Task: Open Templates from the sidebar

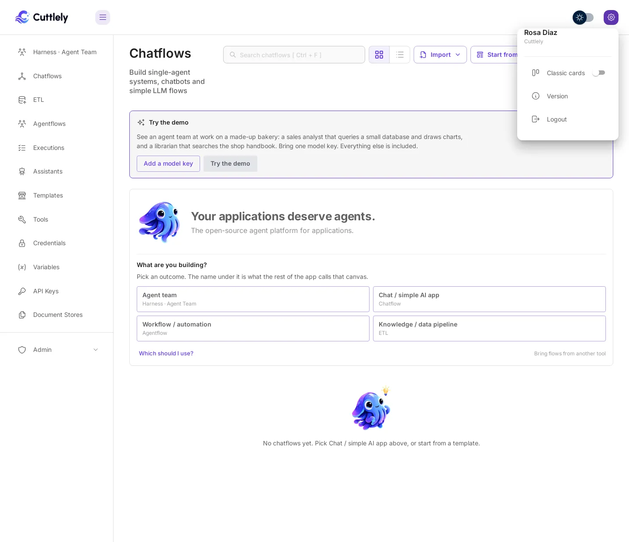Action: coord(57,195)
